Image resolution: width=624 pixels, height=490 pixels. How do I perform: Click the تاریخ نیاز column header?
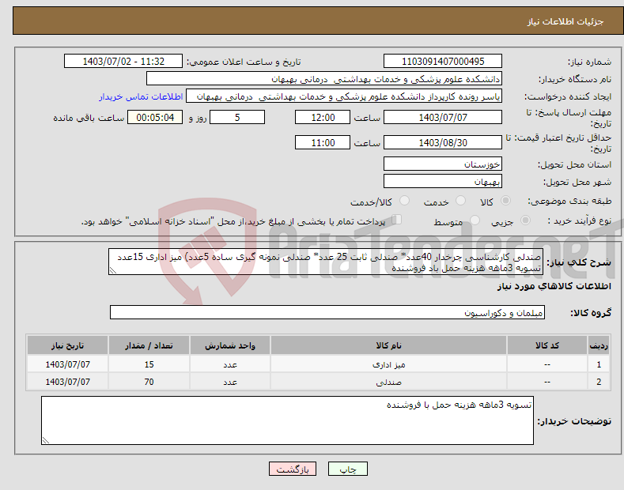tap(68, 345)
